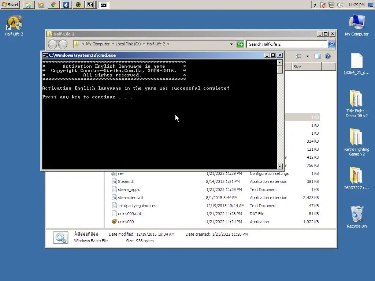Open Windows Explorer from quick launch
The height and width of the screenshot is (281, 375).
click(28, 5)
